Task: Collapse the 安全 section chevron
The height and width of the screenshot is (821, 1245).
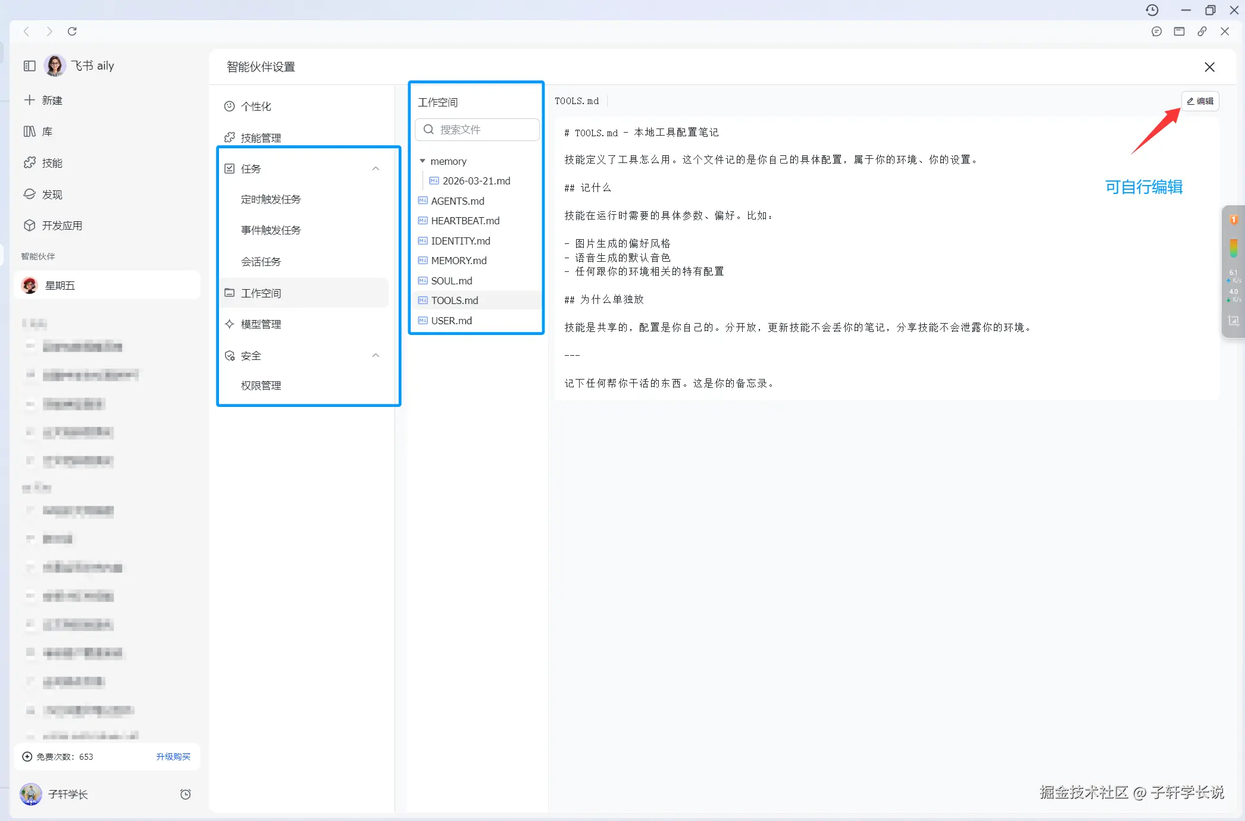Action: (376, 356)
